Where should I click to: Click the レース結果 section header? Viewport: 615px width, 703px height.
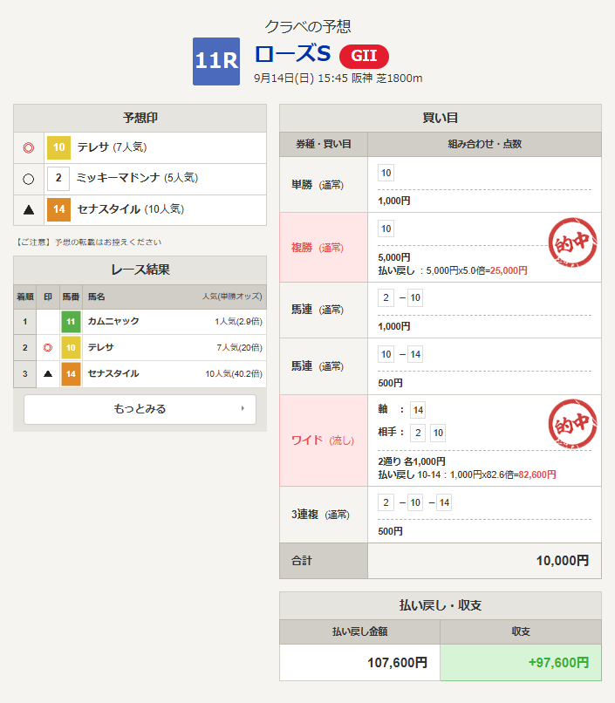[140, 270]
